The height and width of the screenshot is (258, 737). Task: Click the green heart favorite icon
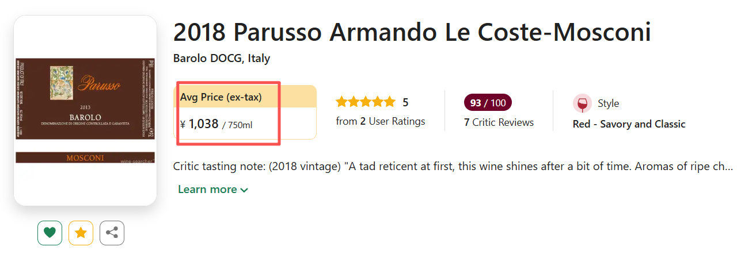coord(50,233)
